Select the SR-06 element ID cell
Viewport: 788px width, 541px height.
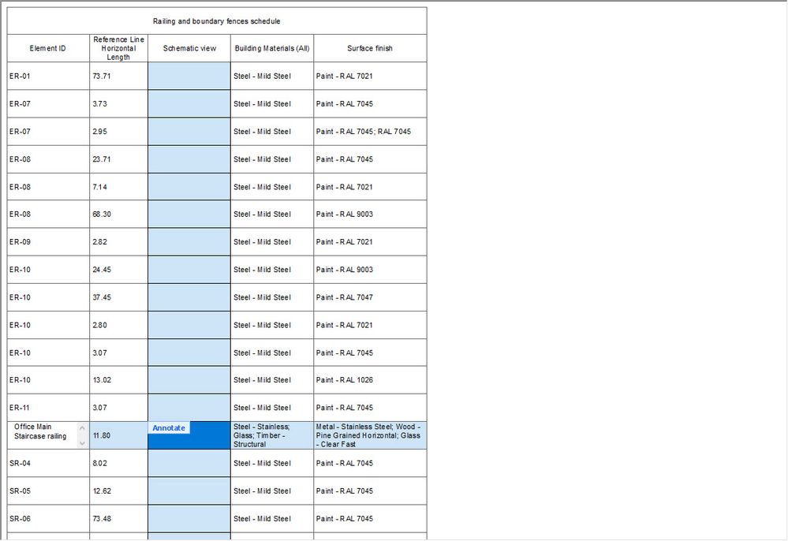pyautogui.click(x=48, y=518)
